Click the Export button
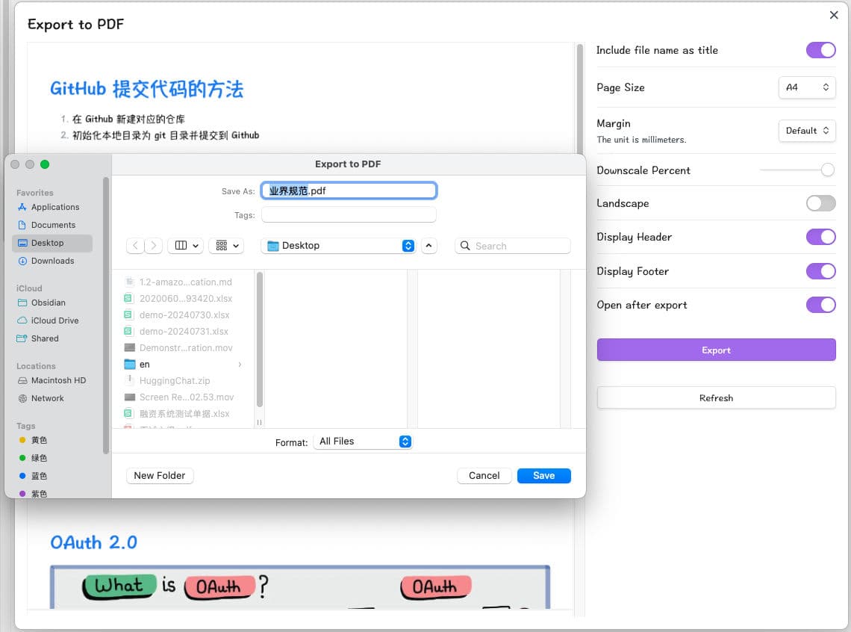 (715, 350)
